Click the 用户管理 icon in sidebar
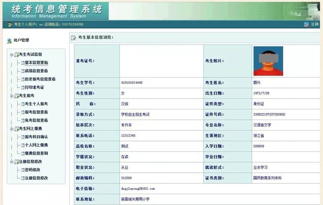This screenshot has width=323, height=205. coord(9,41)
